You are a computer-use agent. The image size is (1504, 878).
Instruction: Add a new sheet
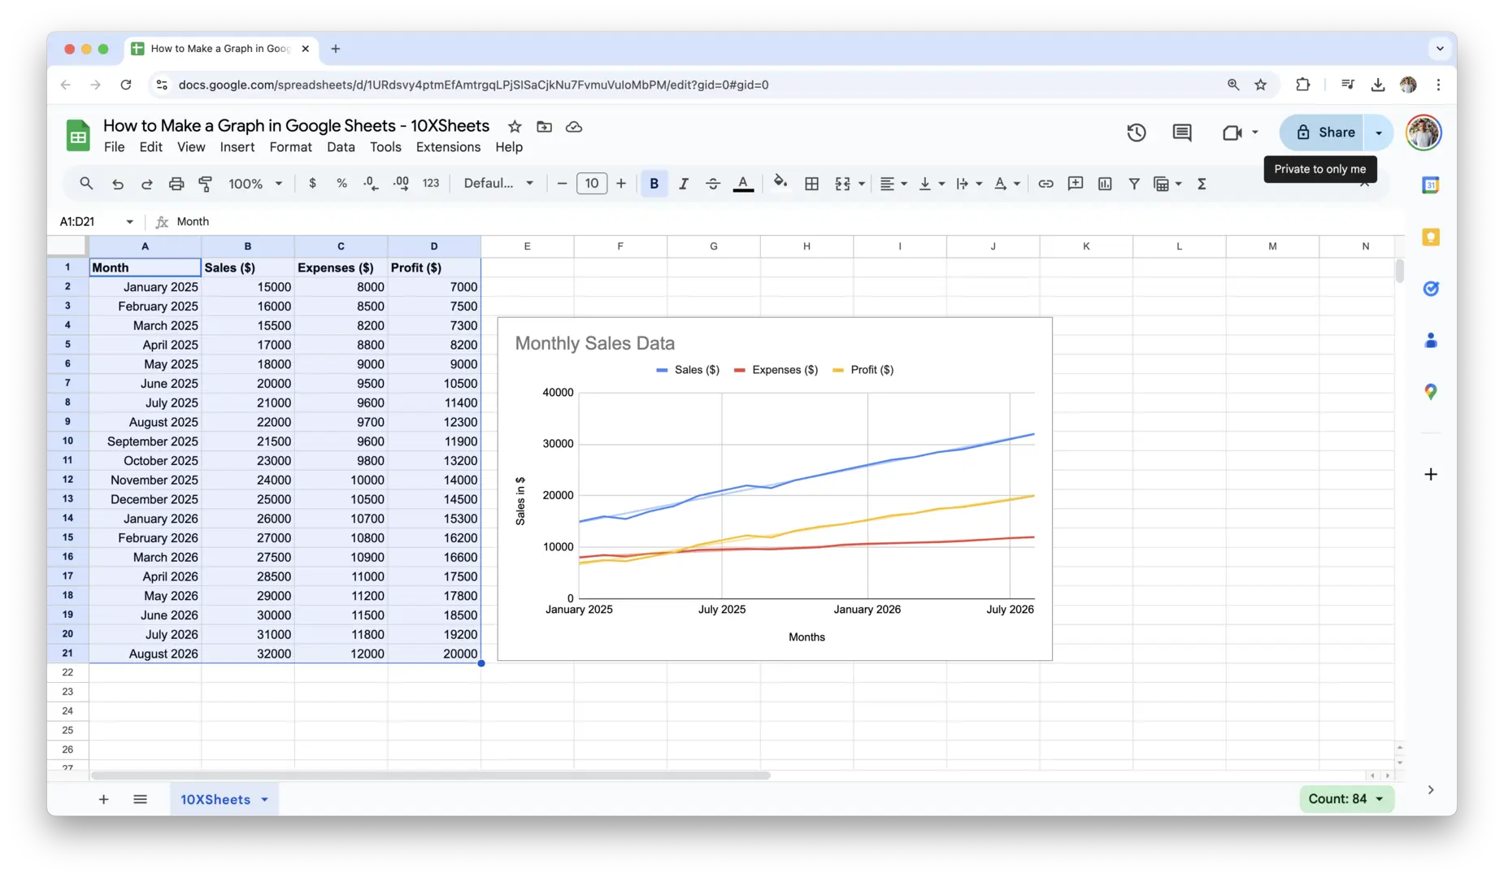pyautogui.click(x=103, y=799)
